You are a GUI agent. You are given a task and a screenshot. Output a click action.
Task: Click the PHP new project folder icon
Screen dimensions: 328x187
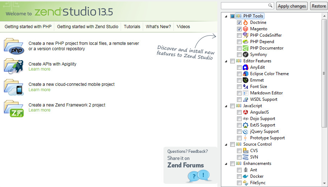click(14, 46)
